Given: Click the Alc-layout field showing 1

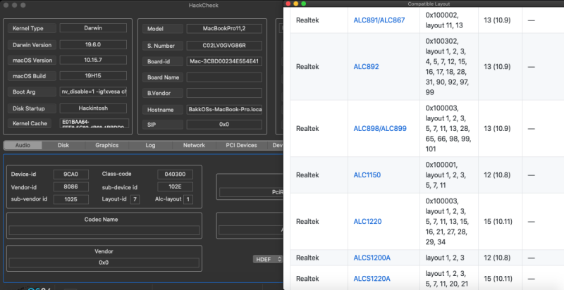Looking at the screenshot, I should (x=188, y=199).
